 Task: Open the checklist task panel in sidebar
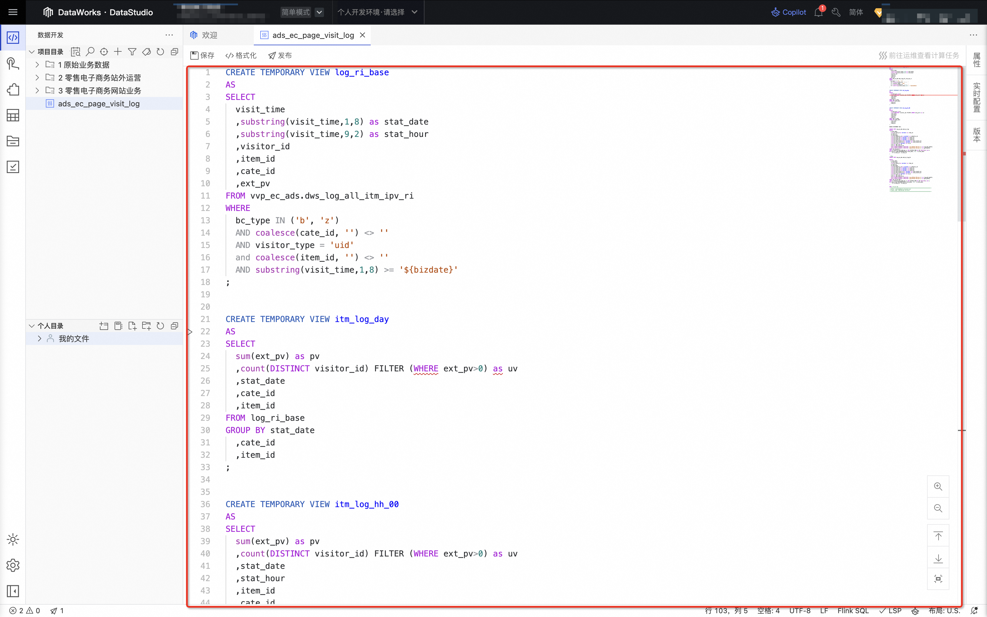tap(13, 167)
